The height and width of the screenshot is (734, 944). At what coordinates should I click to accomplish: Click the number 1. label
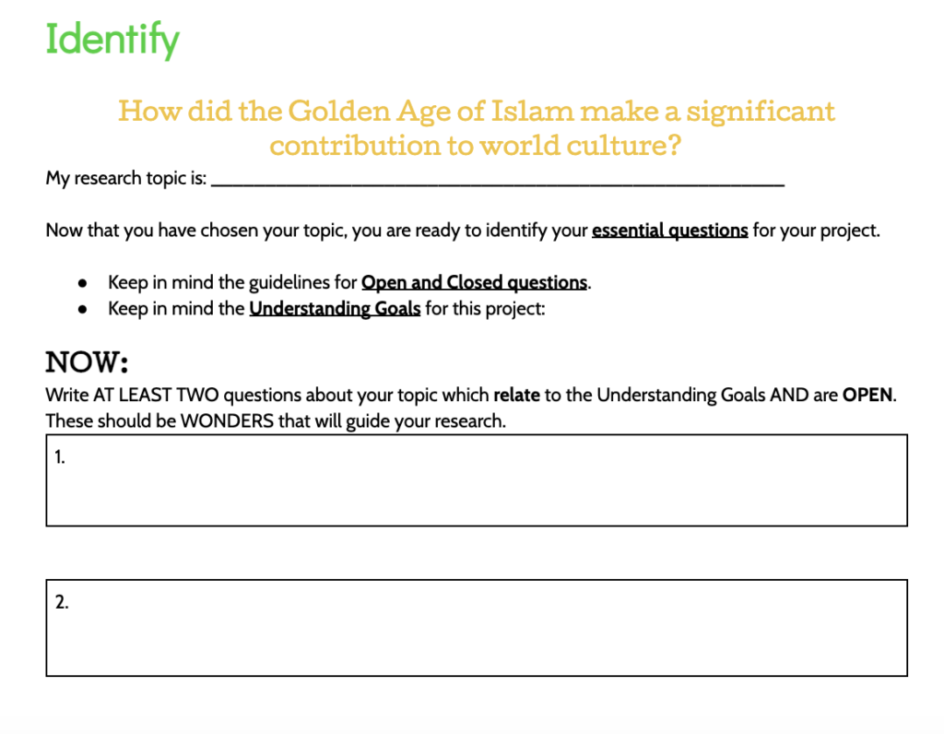(60, 457)
